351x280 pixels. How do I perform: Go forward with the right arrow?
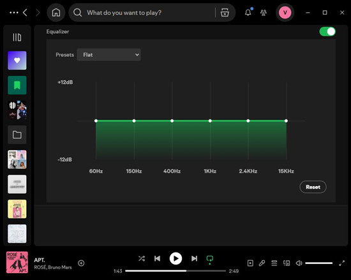38,13
